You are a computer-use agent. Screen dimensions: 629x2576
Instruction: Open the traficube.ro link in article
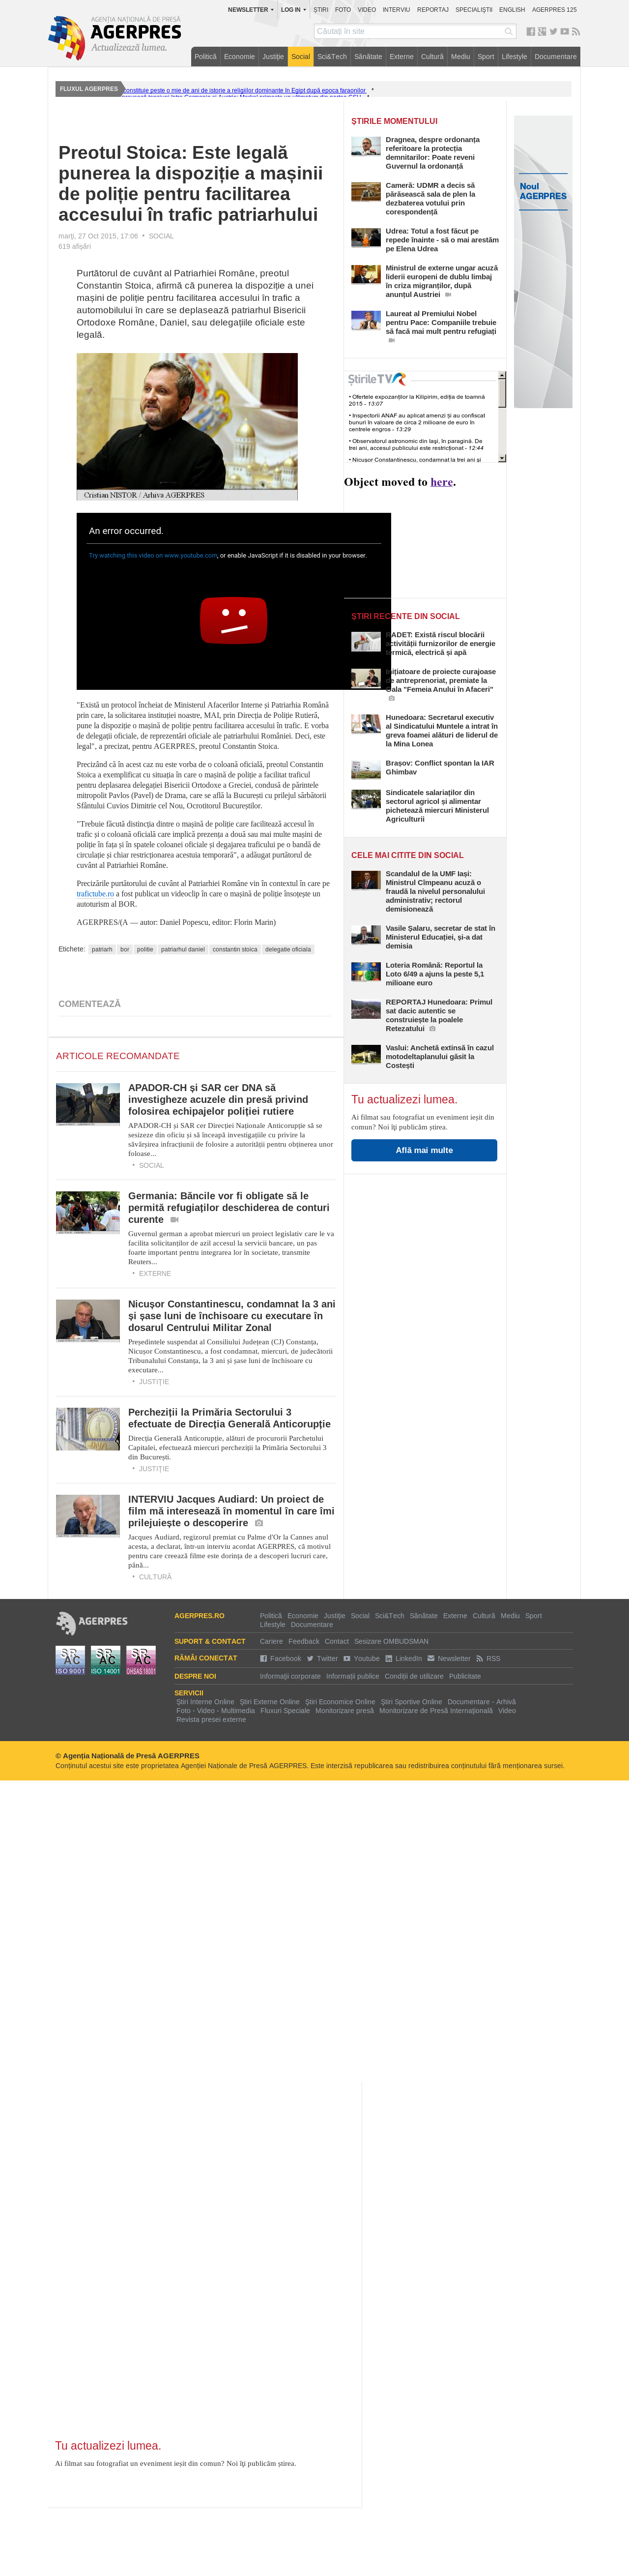click(96, 894)
